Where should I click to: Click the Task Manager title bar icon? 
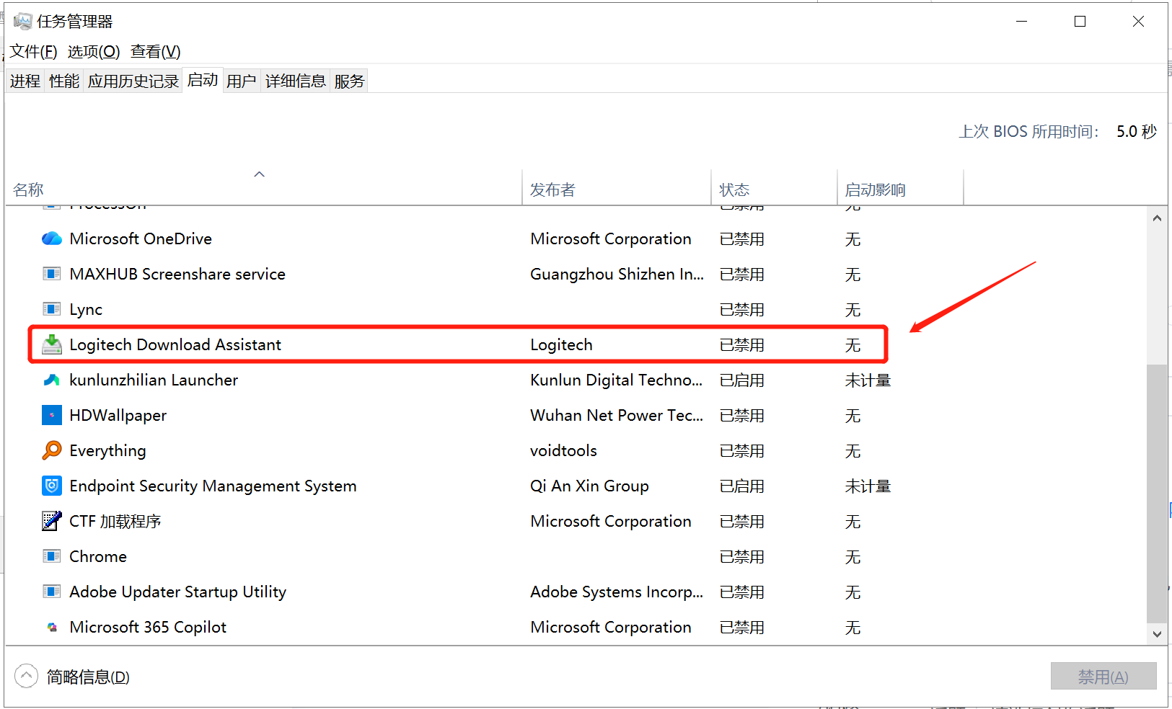click(22, 22)
